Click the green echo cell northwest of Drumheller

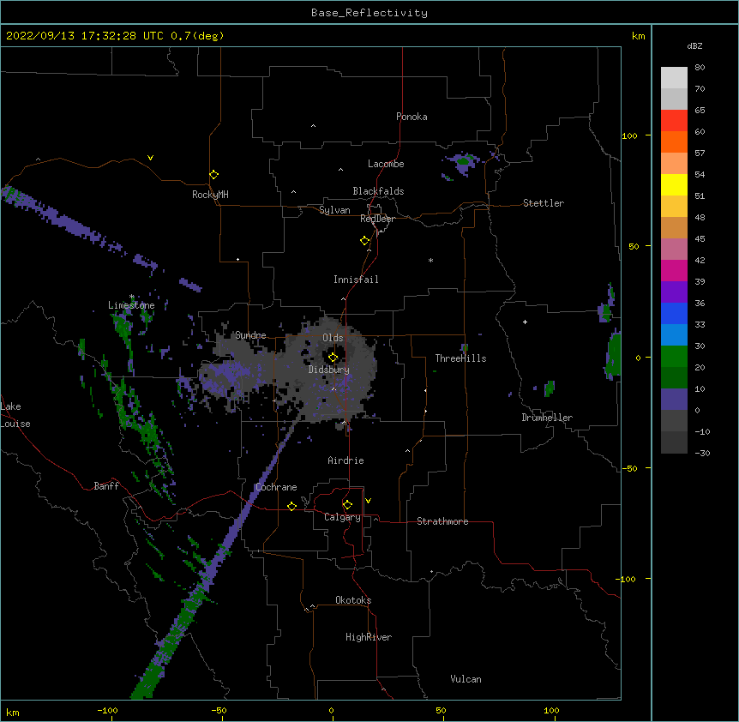[x=549, y=388]
